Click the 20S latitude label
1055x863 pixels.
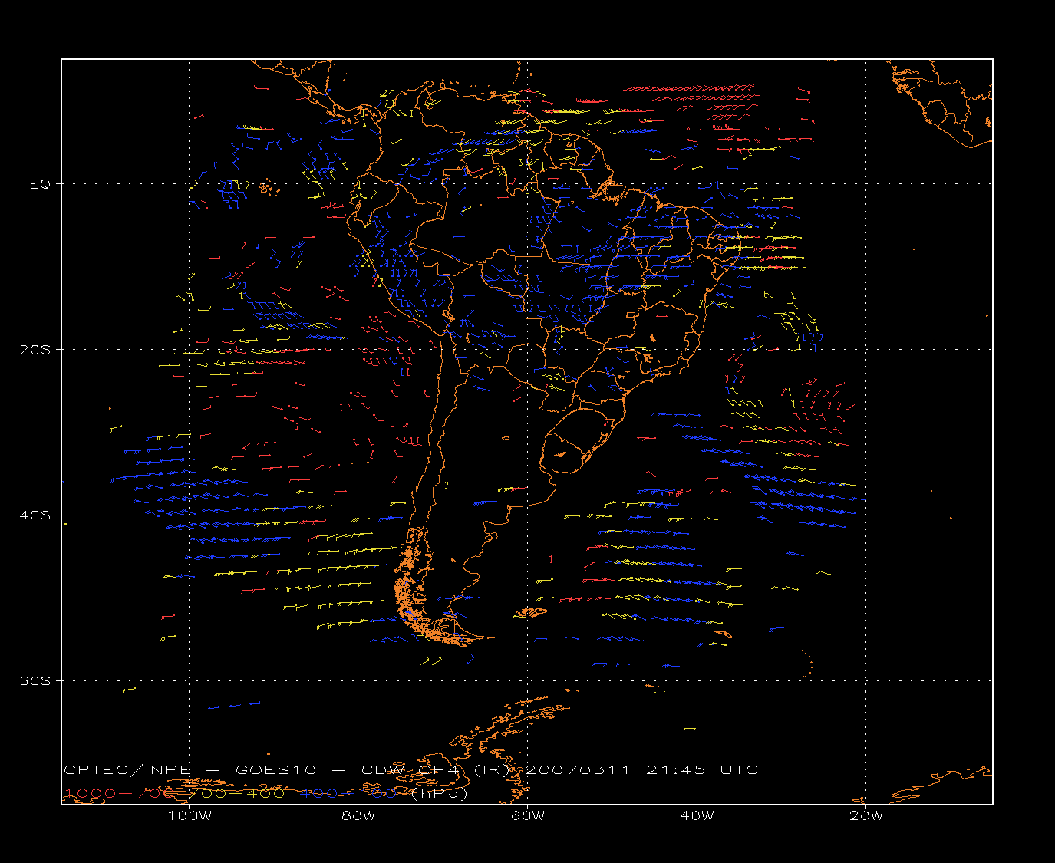click(35, 349)
